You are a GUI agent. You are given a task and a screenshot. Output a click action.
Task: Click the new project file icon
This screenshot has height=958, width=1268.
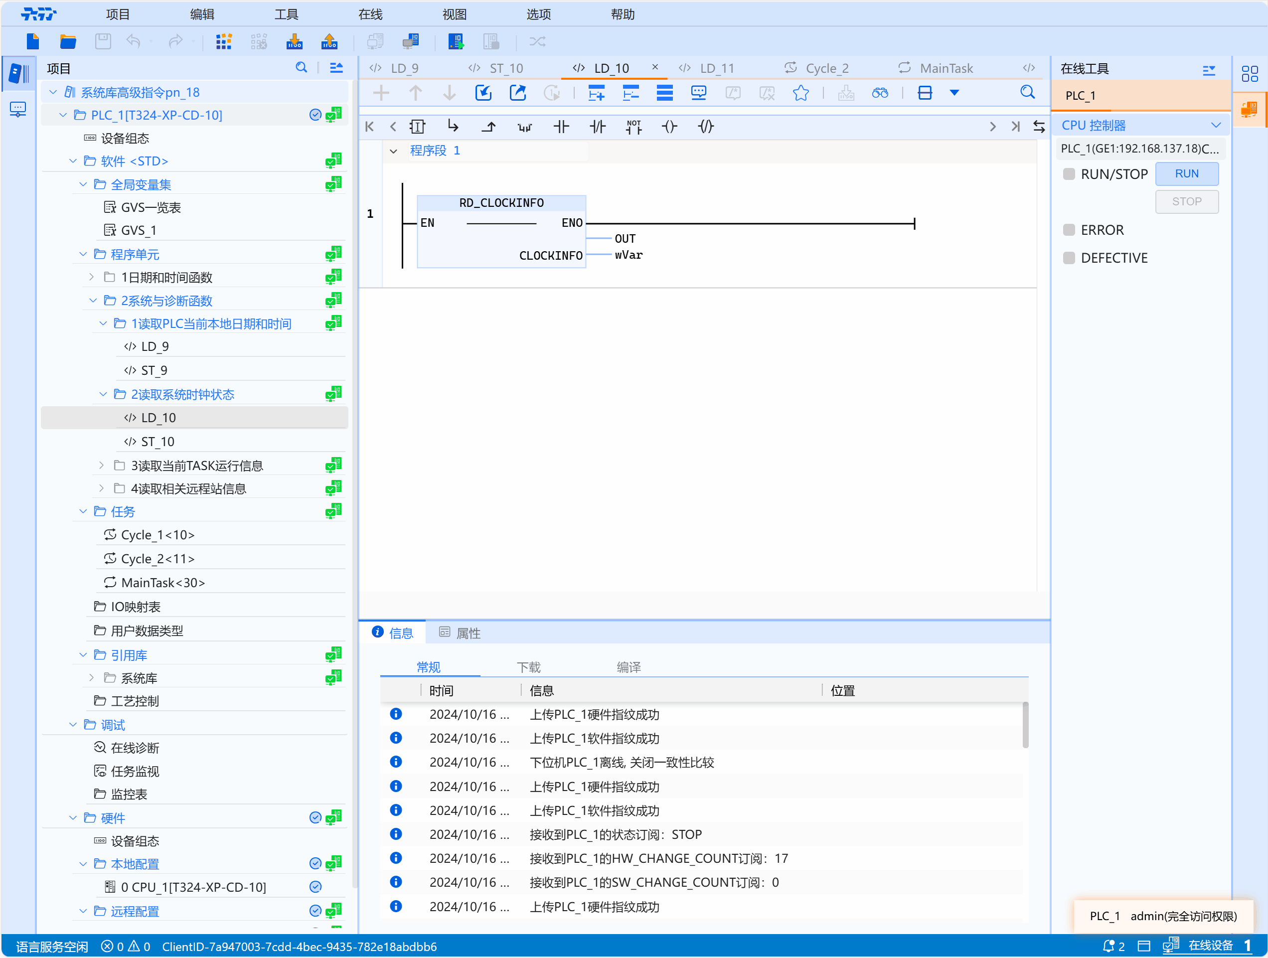[33, 41]
